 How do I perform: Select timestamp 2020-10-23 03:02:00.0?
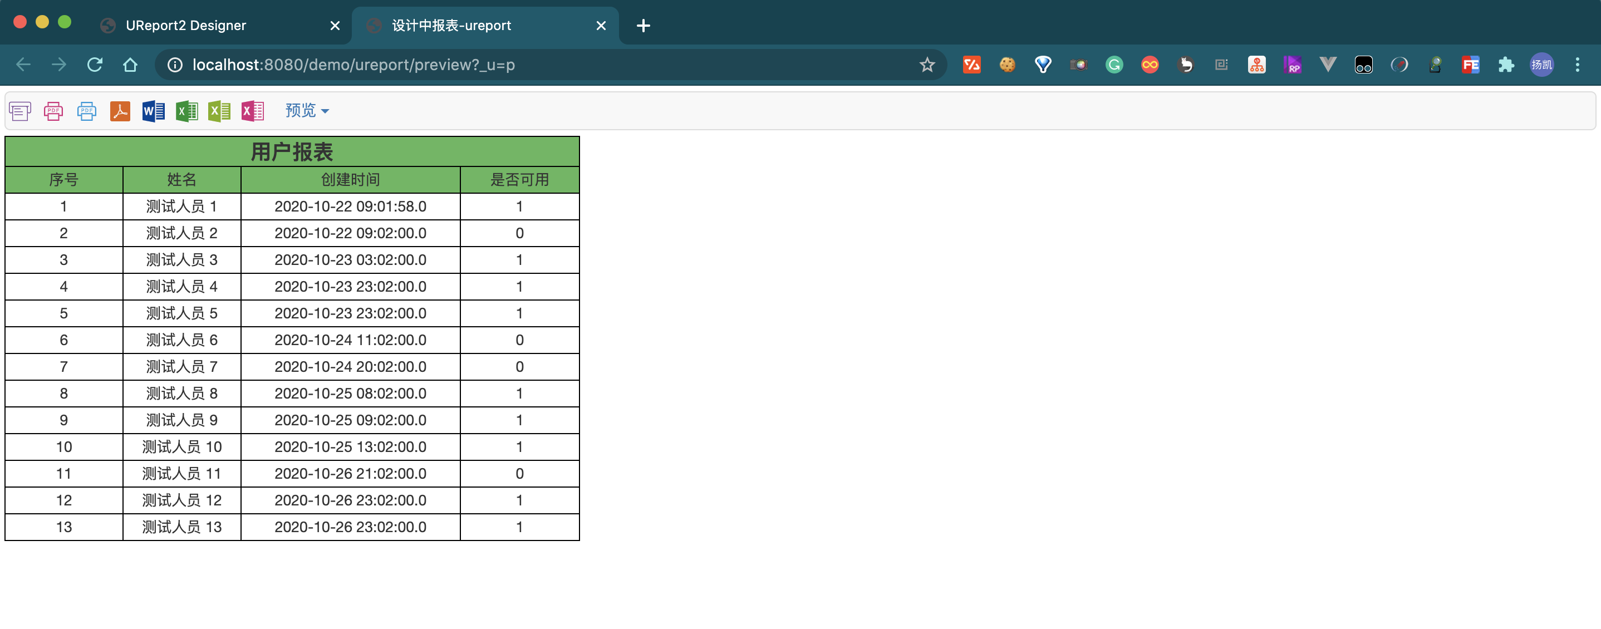click(x=351, y=260)
